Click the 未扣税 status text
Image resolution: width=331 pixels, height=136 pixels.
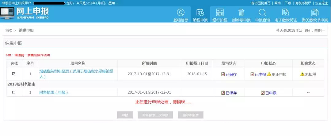coord(310,74)
